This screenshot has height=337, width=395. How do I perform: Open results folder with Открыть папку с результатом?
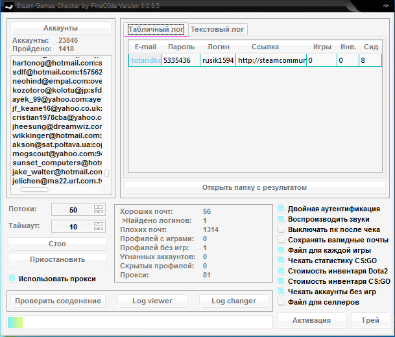click(x=254, y=187)
